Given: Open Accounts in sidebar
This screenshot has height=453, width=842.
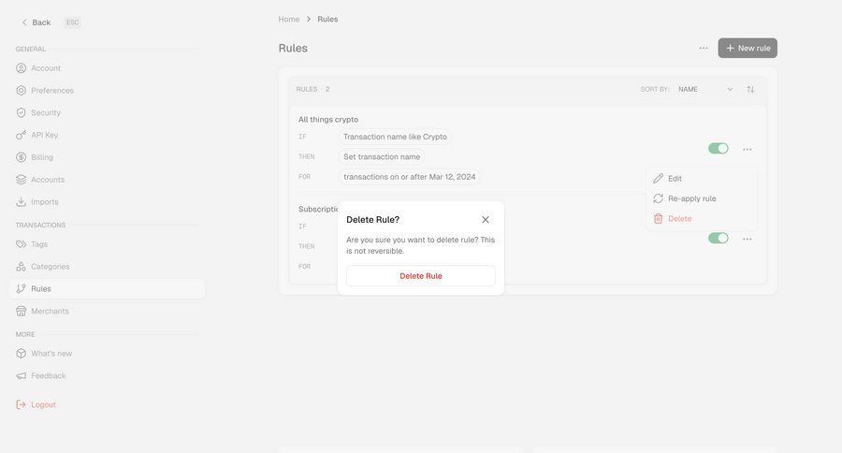Looking at the screenshot, I should [48, 180].
